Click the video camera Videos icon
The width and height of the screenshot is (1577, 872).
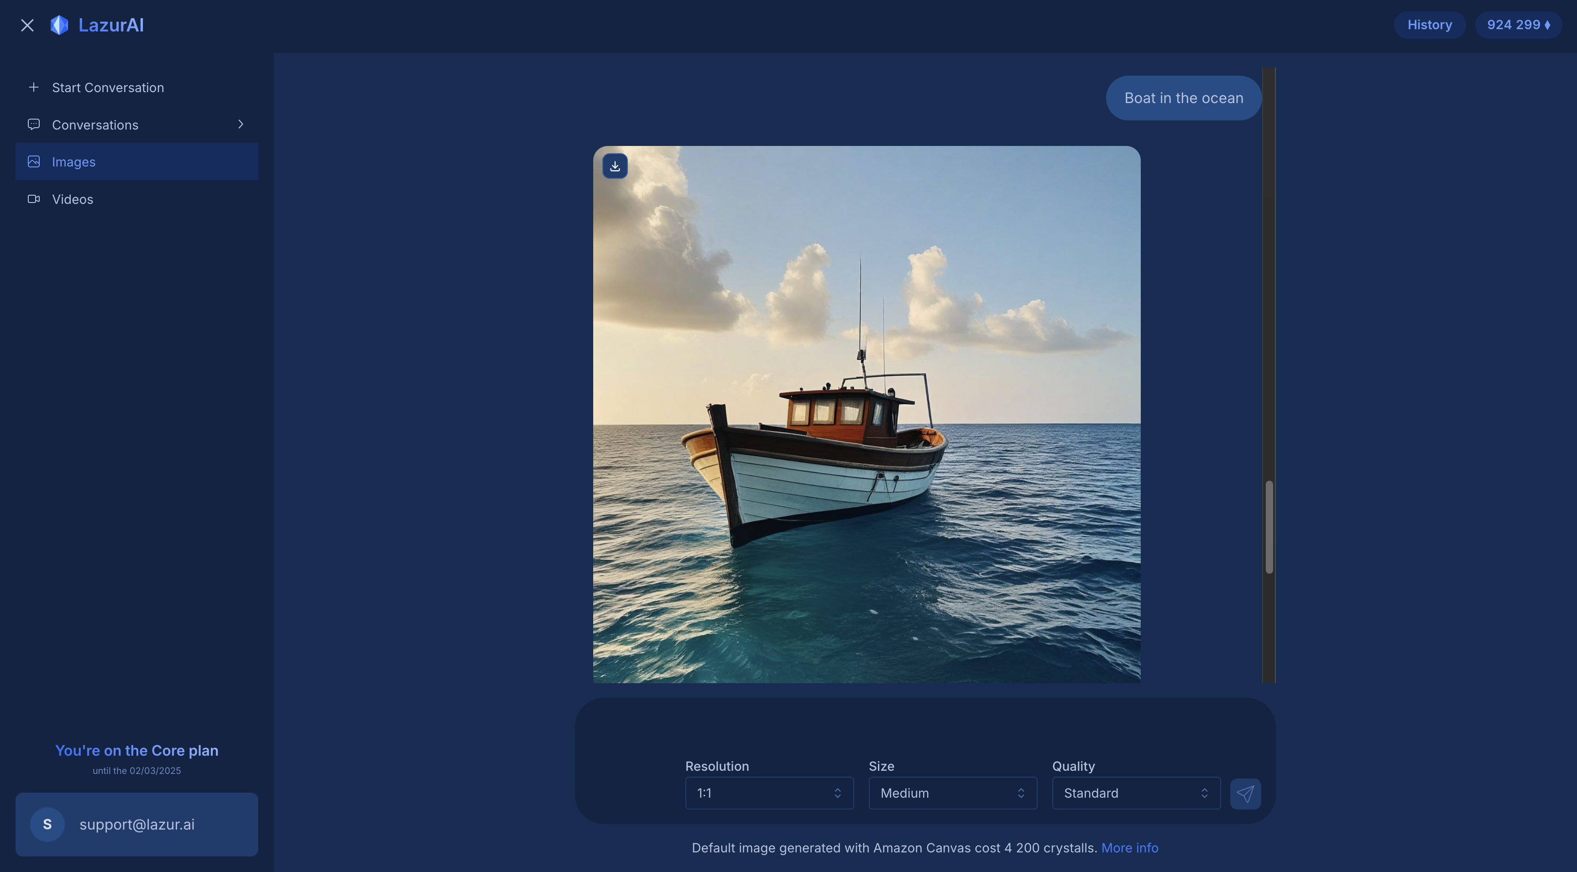point(34,199)
